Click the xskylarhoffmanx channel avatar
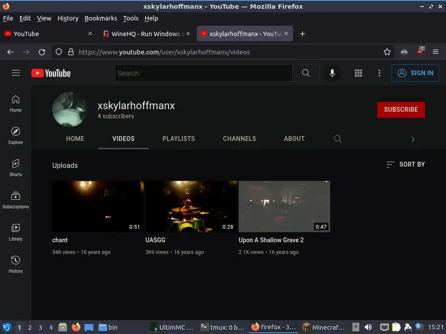 click(70, 109)
